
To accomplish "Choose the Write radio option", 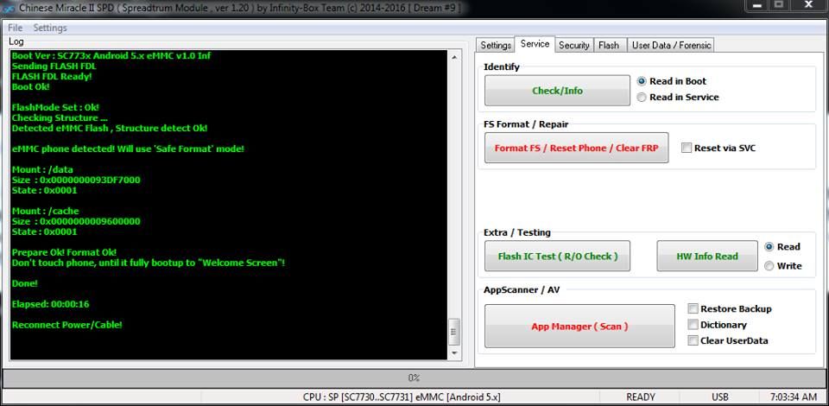I will coord(769,266).
